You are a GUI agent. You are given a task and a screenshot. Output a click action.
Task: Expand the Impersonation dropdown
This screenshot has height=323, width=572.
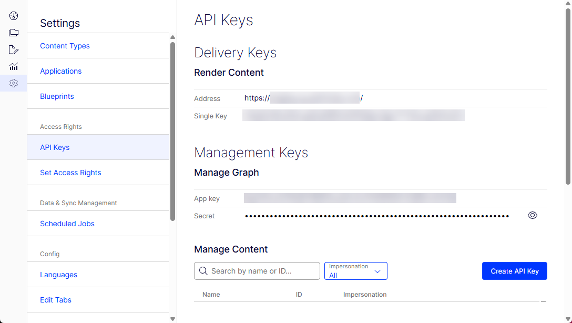point(355,271)
